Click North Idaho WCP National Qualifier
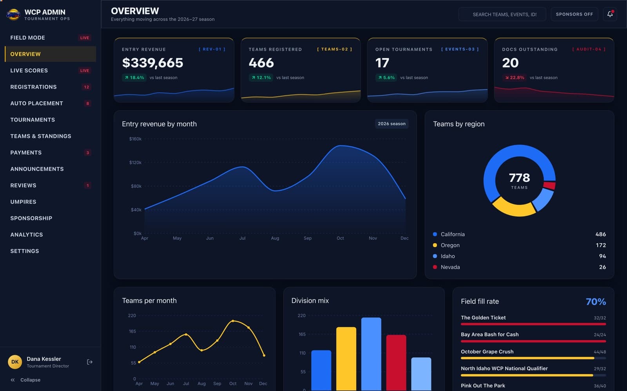 tap(504, 368)
